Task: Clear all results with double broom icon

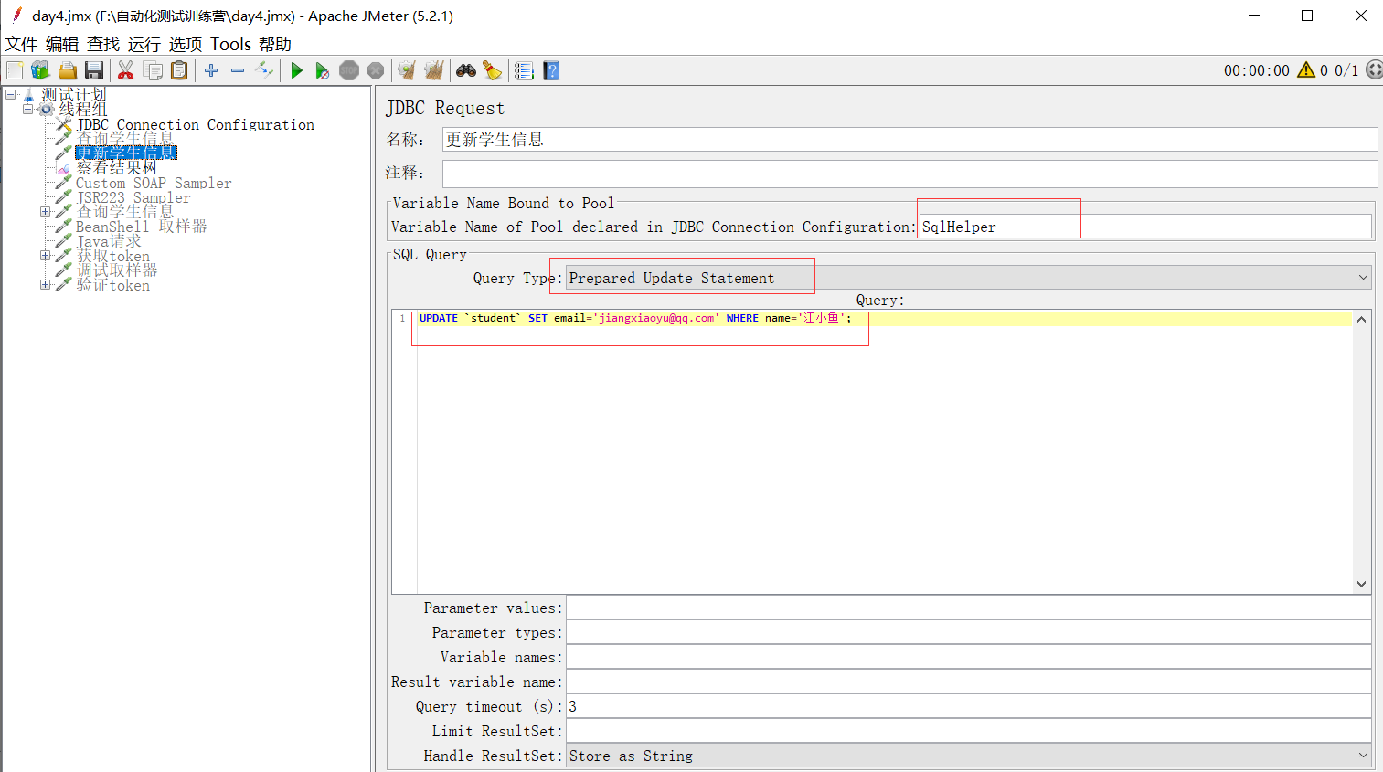Action: tap(433, 70)
